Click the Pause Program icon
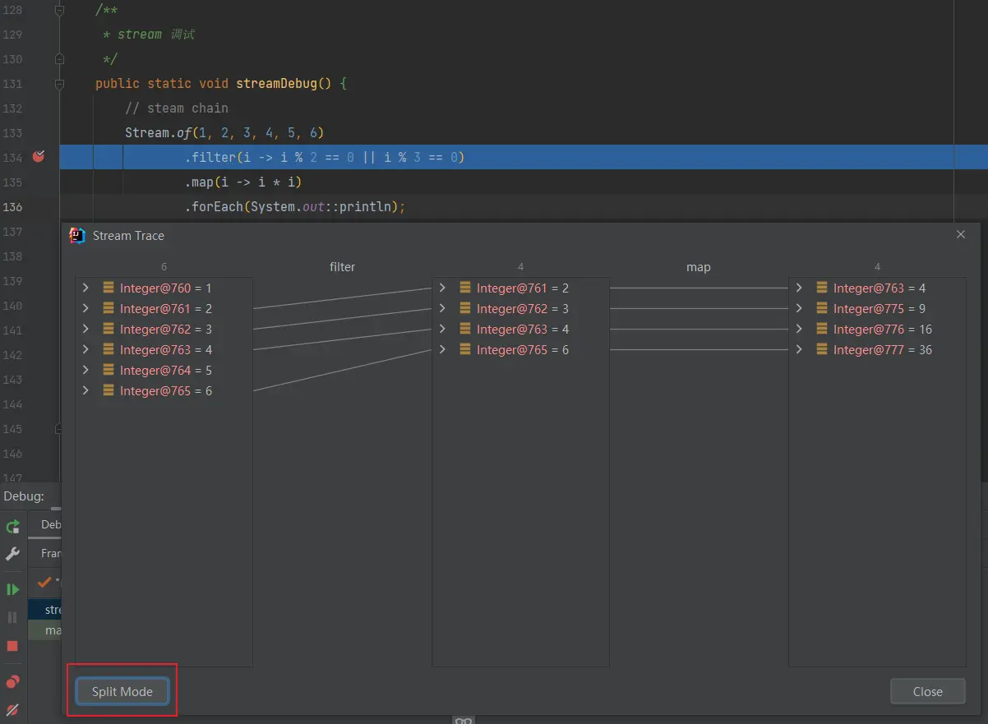The width and height of the screenshot is (988, 724). [x=12, y=617]
